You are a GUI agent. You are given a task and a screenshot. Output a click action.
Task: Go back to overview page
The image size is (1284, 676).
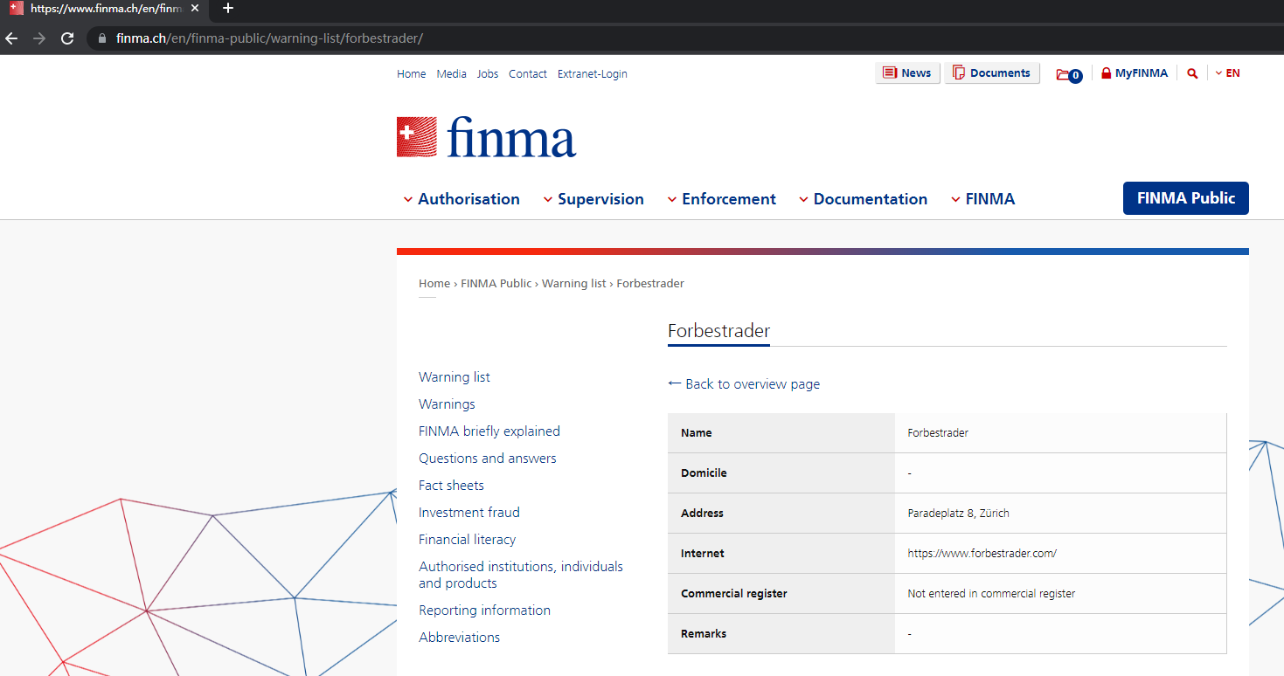pos(744,384)
